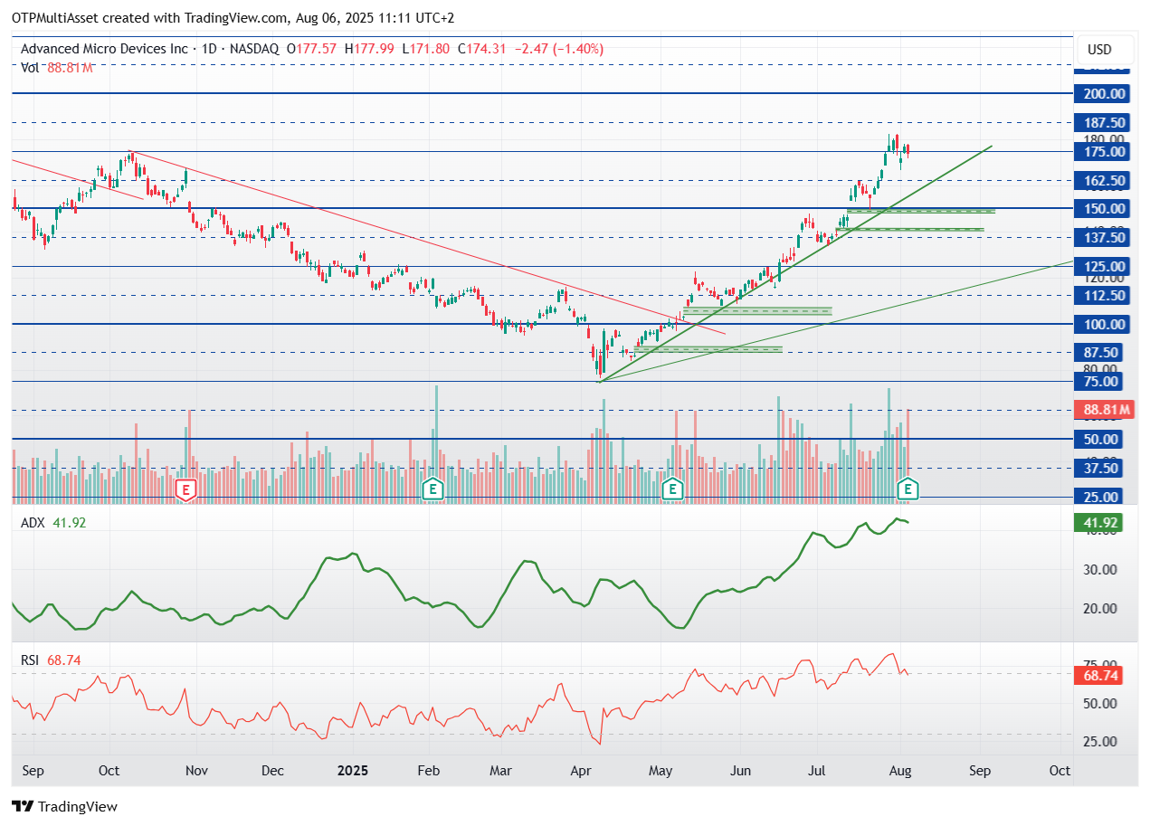Image resolution: width=1150 pixels, height=826 pixels.
Task: Select the Vol indicator legend label
Action: click(x=30, y=67)
